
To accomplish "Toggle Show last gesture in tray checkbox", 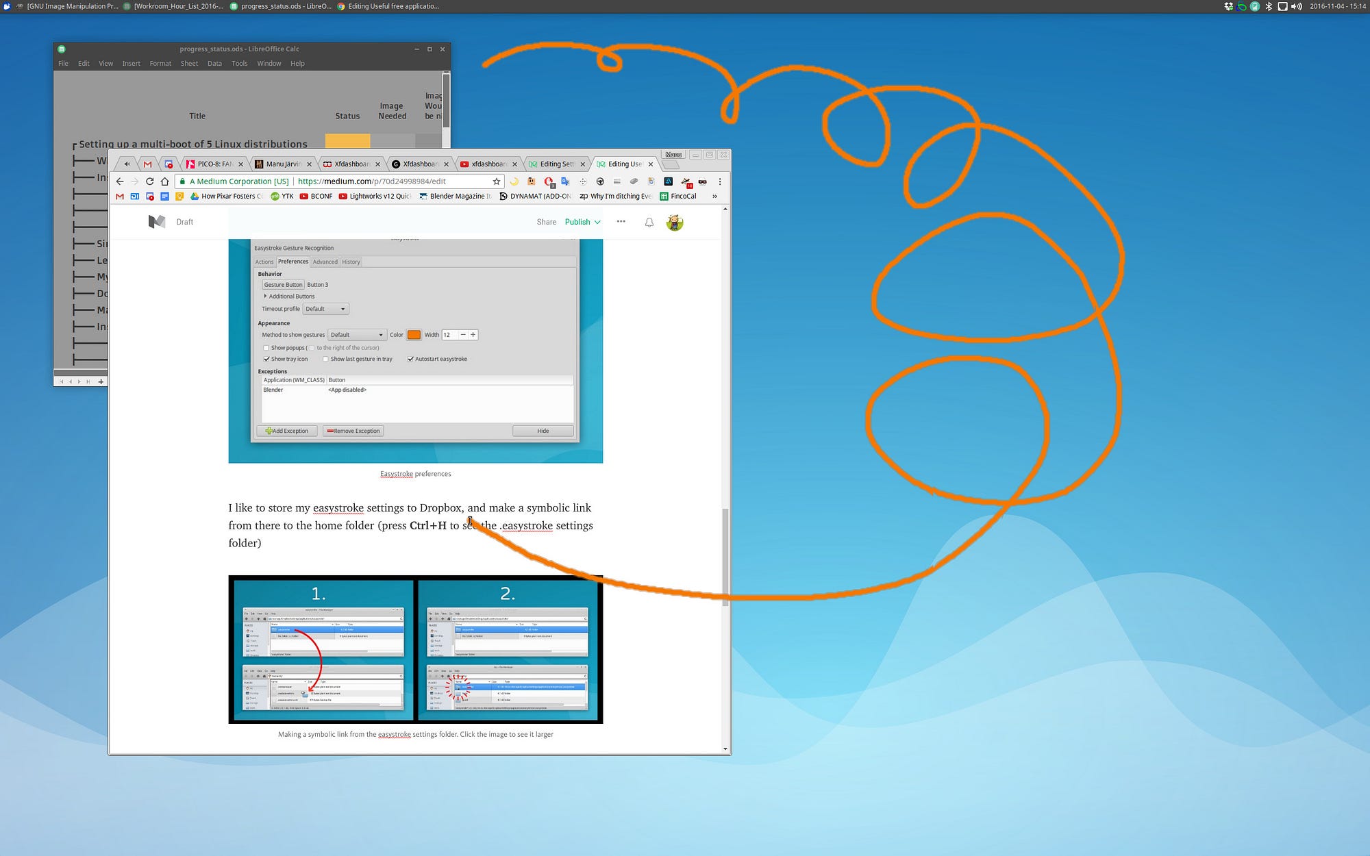I will (326, 359).
